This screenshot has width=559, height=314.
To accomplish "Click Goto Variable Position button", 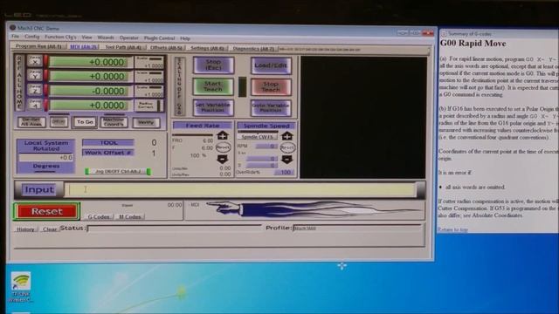I will [x=271, y=108].
